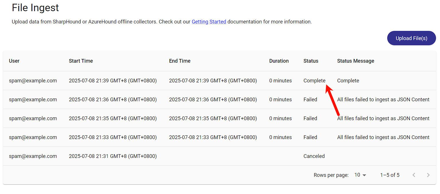The width and height of the screenshot is (440, 194).
Task: Click the Upload File(s) button
Action: point(411,38)
